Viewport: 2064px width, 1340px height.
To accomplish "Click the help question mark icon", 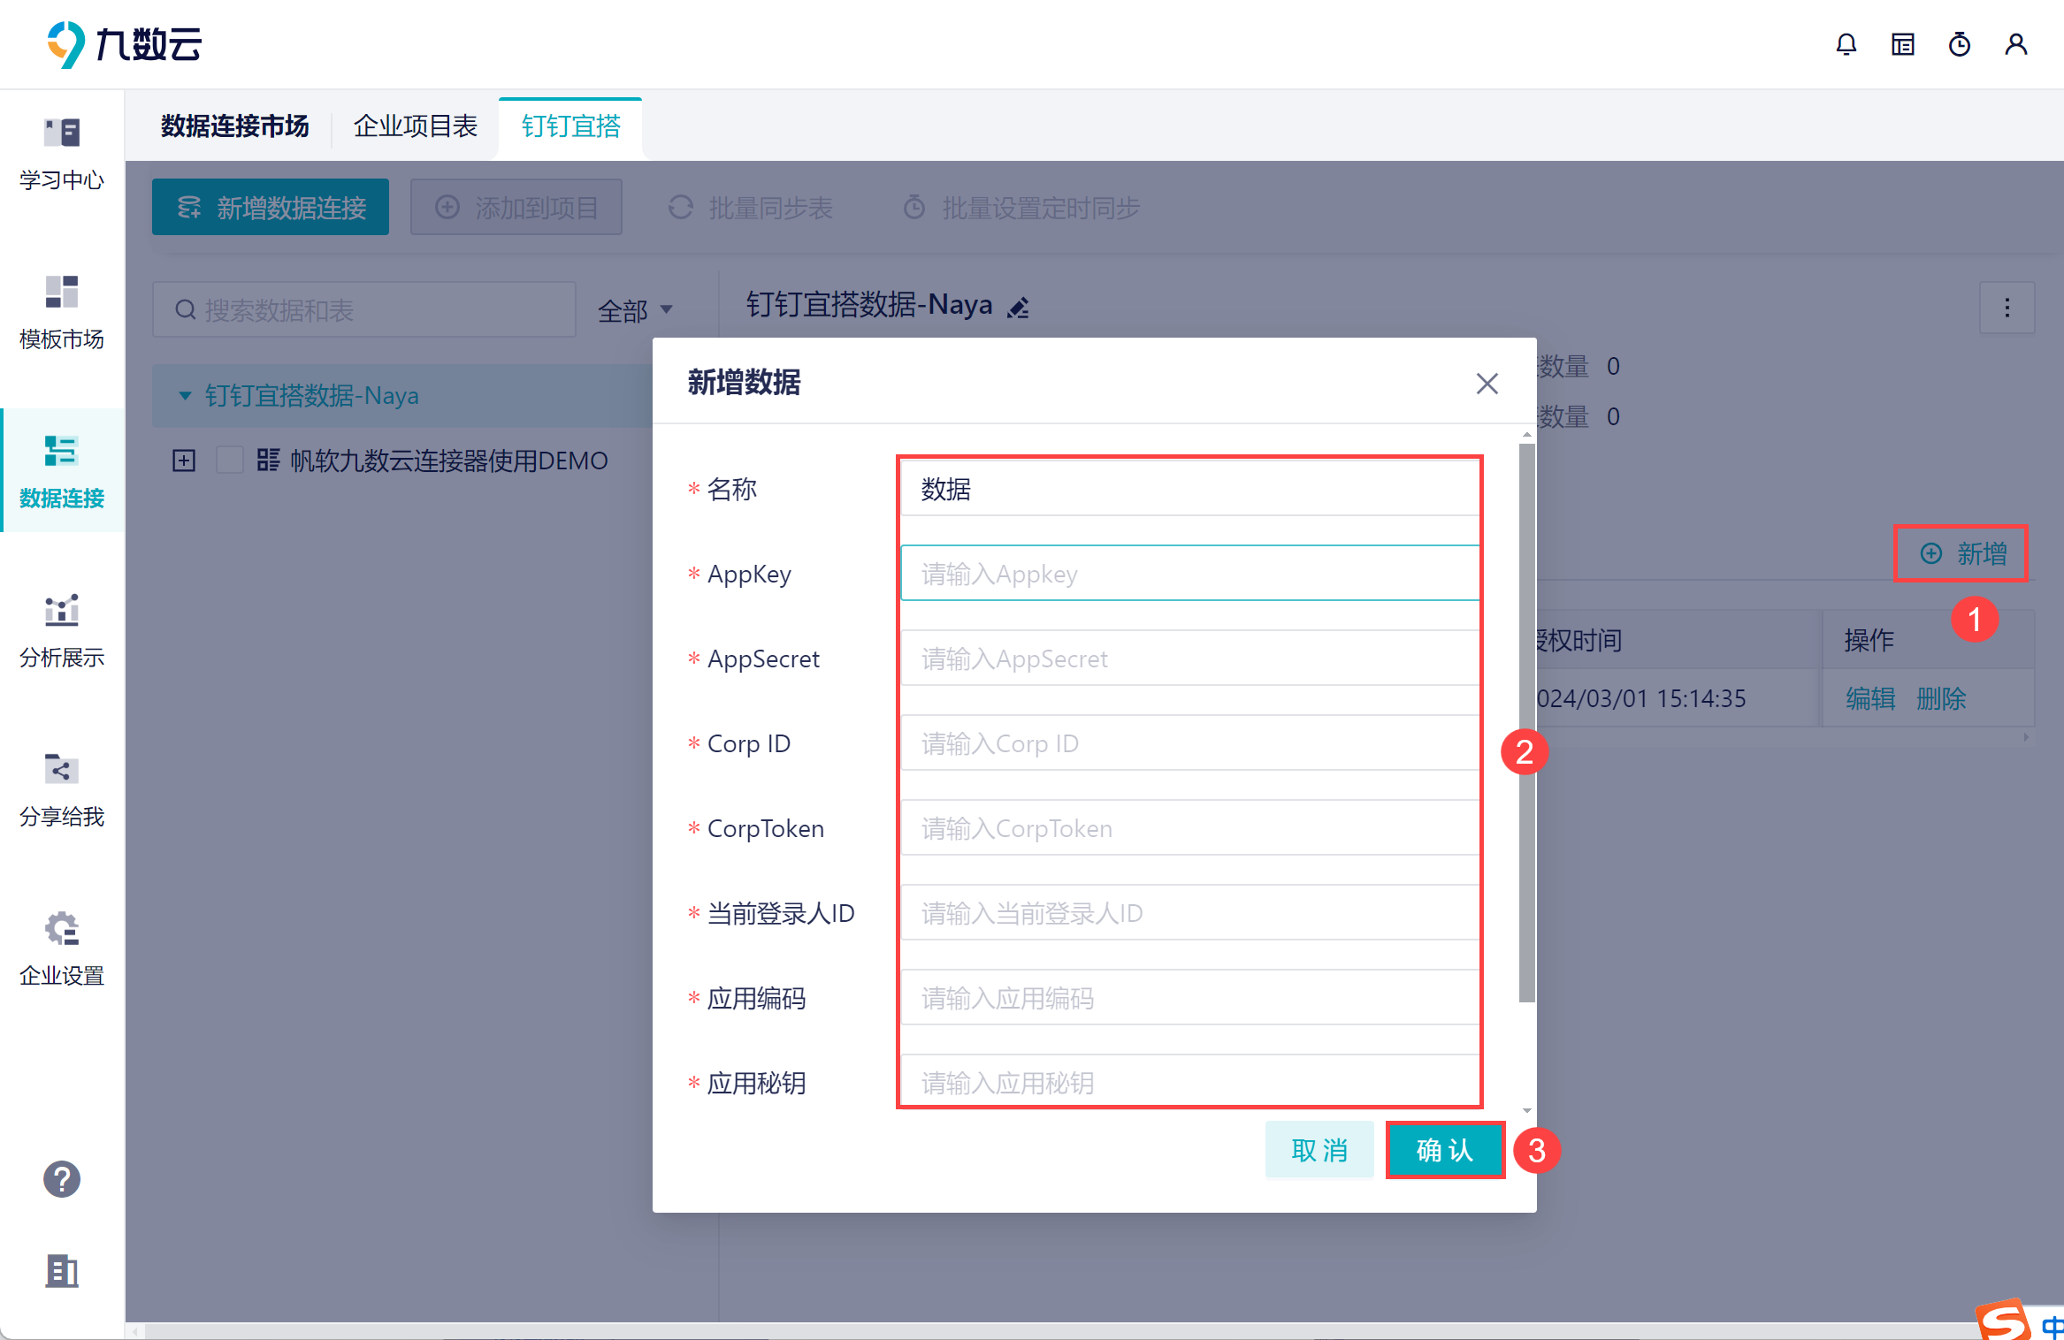I will point(62,1179).
